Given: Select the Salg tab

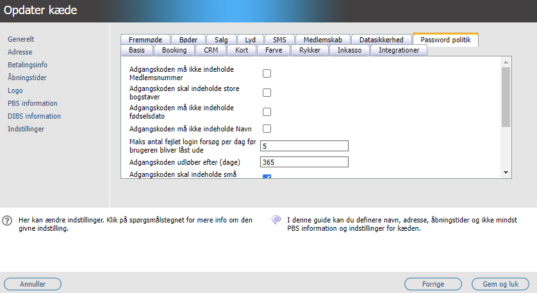Looking at the screenshot, I should (x=221, y=40).
